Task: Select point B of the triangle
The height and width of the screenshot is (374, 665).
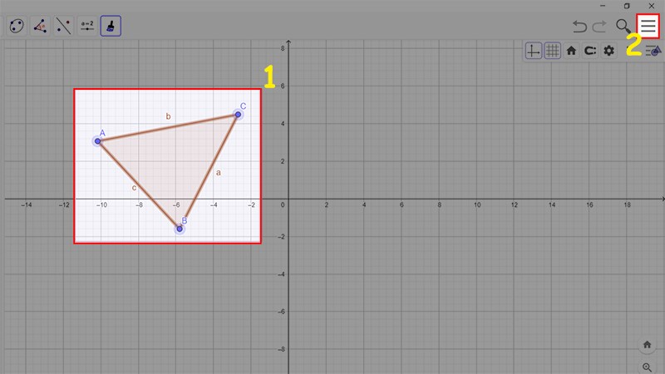Action: [x=180, y=229]
